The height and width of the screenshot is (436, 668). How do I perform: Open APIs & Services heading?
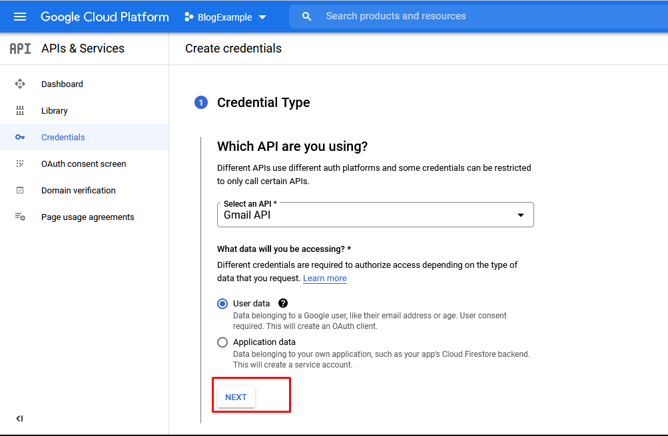[83, 49]
